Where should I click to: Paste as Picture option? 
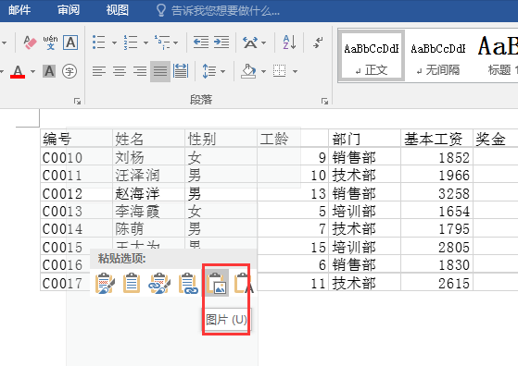point(217,283)
